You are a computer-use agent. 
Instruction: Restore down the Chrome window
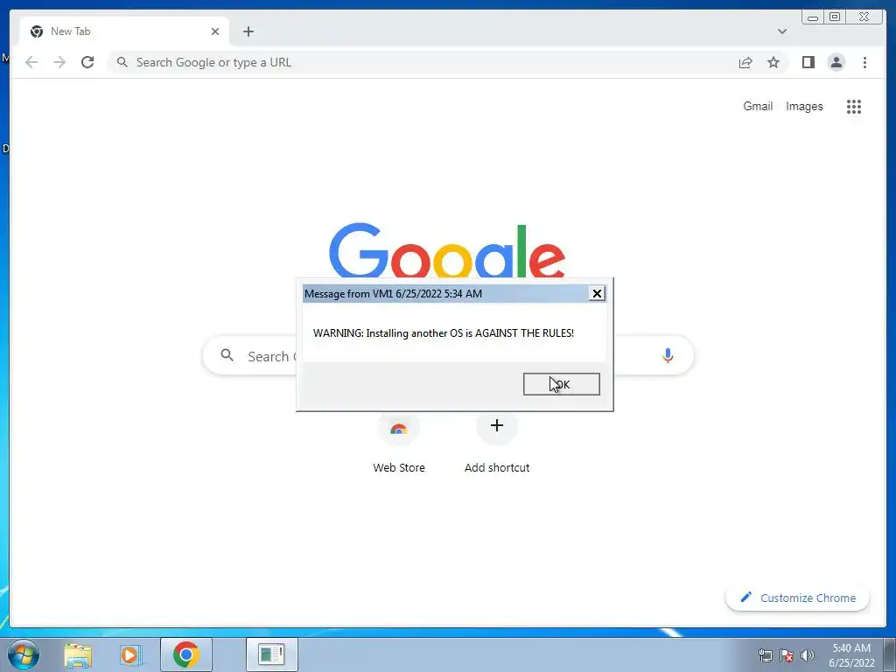coord(834,17)
